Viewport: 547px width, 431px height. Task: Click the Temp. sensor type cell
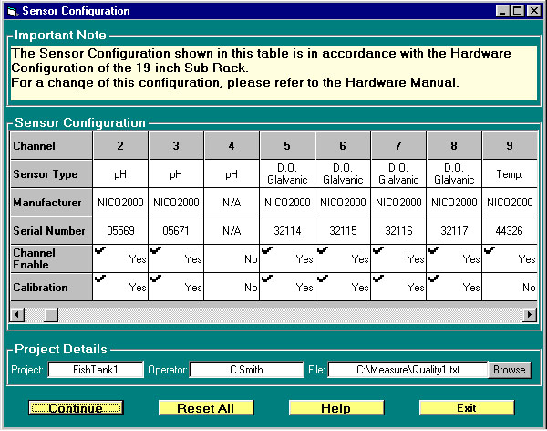click(x=510, y=174)
